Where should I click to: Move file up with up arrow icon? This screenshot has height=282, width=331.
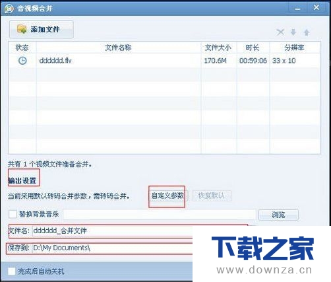coord(307,32)
